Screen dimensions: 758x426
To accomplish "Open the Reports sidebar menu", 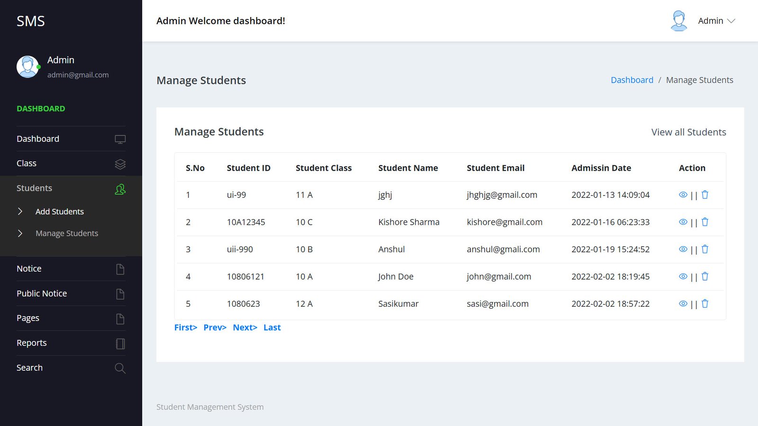I will point(71,343).
